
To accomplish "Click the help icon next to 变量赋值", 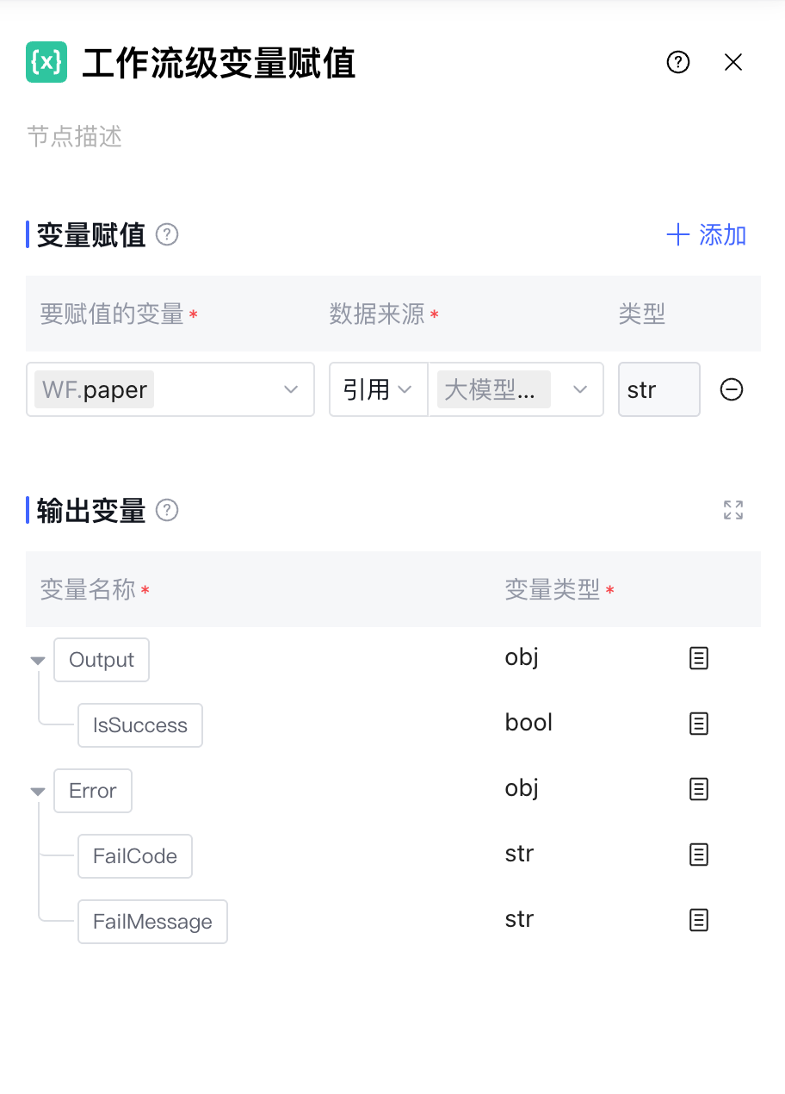I will coord(167,234).
